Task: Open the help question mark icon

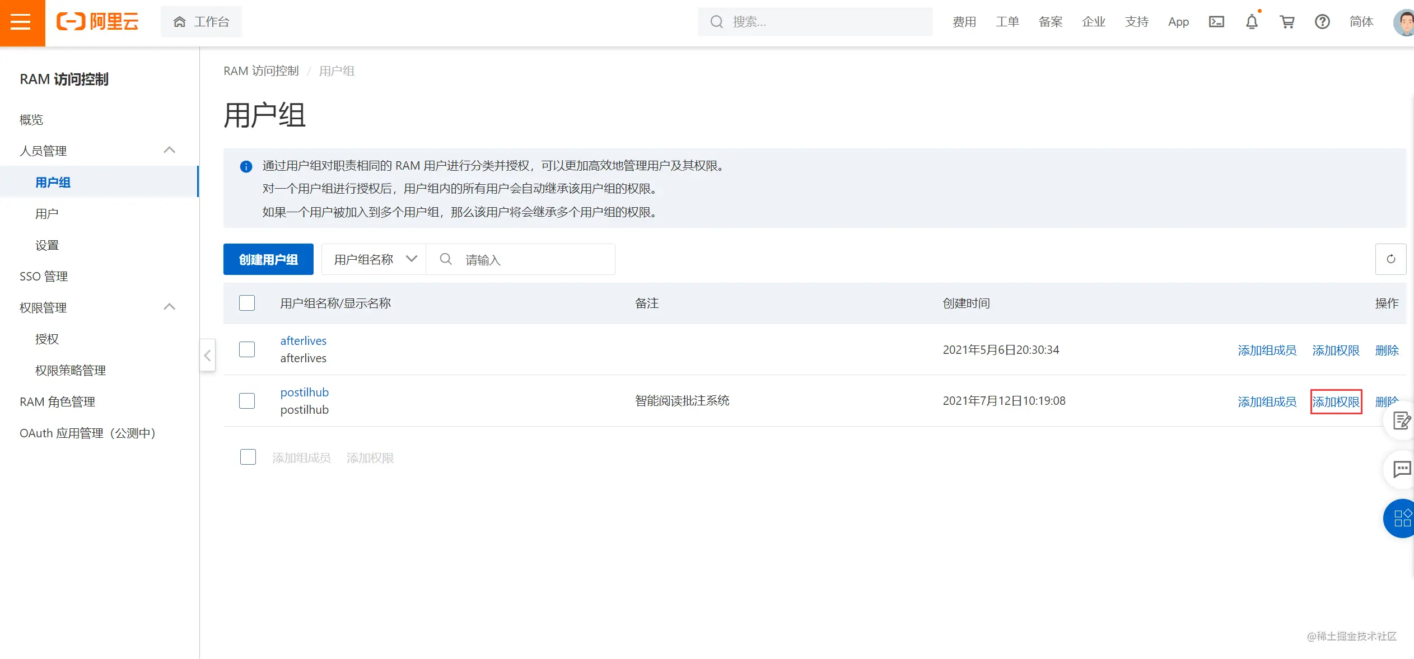Action: coord(1322,22)
